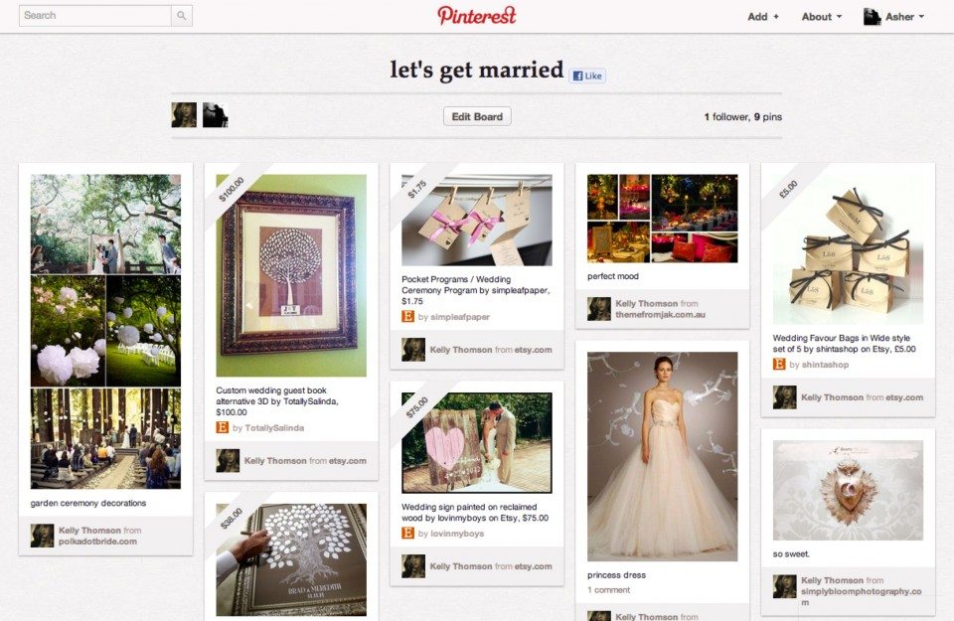Open the so sweet heart ornament image
This screenshot has height=621, width=954.
[x=848, y=490]
